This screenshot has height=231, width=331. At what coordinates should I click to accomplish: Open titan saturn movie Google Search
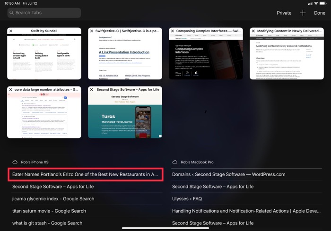[49, 211]
